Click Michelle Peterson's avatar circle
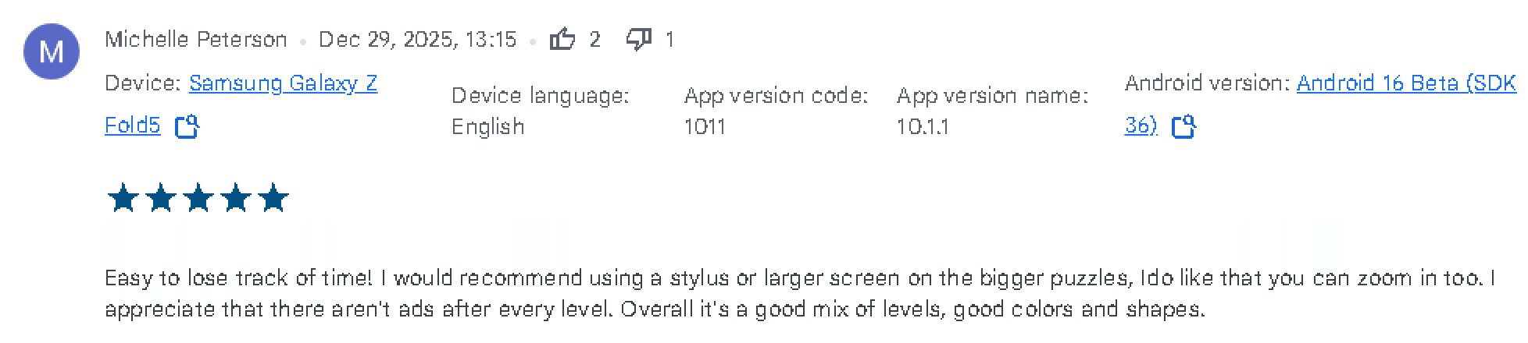The width and height of the screenshot is (1528, 343). pyautogui.click(x=52, y=51)
